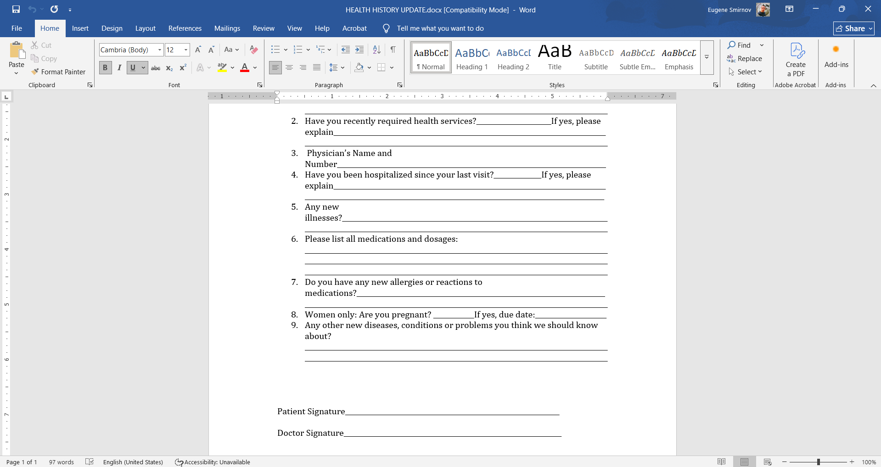
Task: Toggle paragraph marks visibility
Action: [x=393, y=50]
